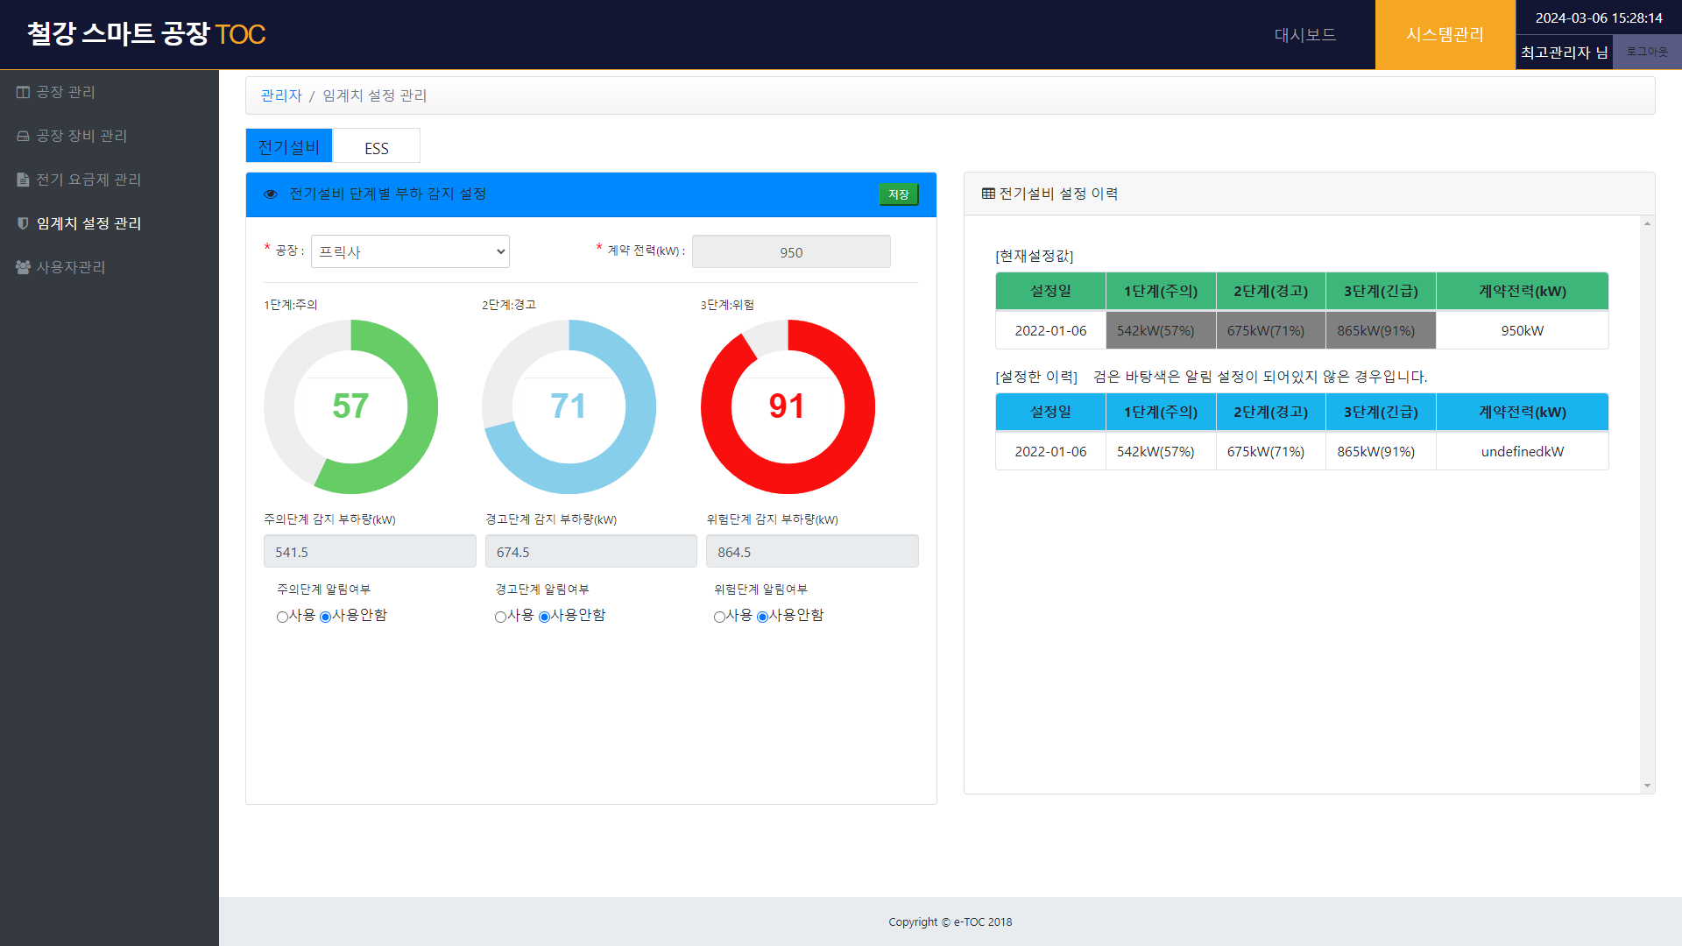The image size is (1682, 946).
Task: Click the 공장 장비 관리 printer icon
Action: [x=23, y=136]
